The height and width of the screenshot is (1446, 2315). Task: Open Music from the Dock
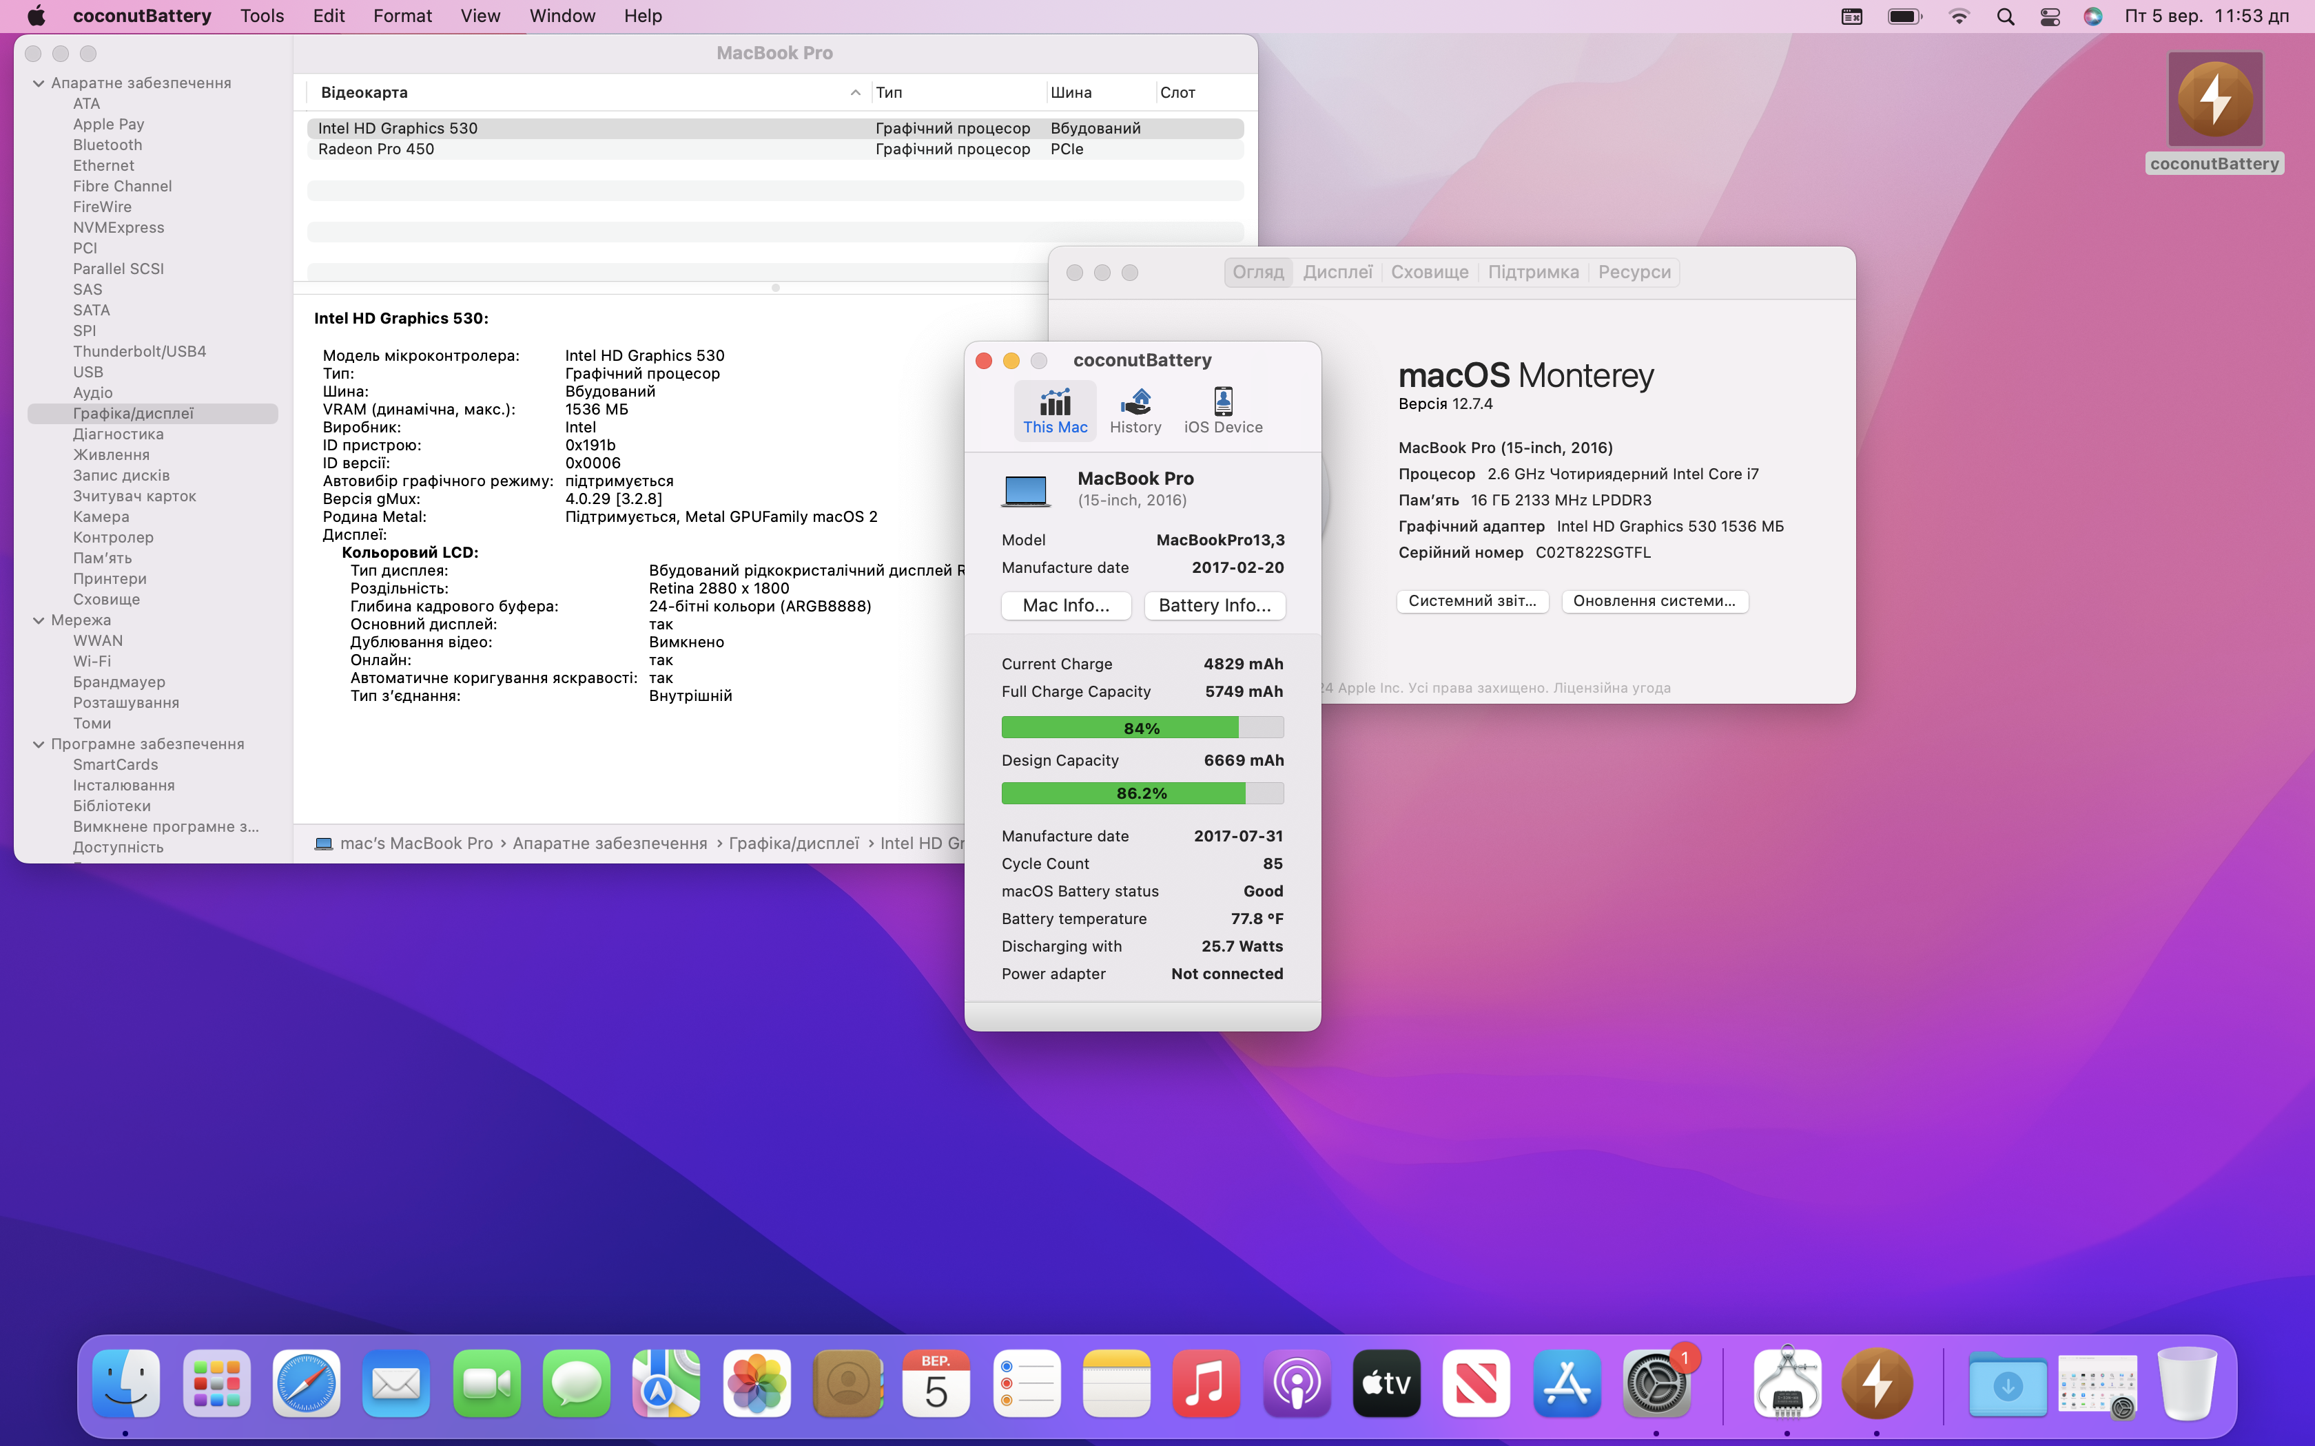1206,1383
